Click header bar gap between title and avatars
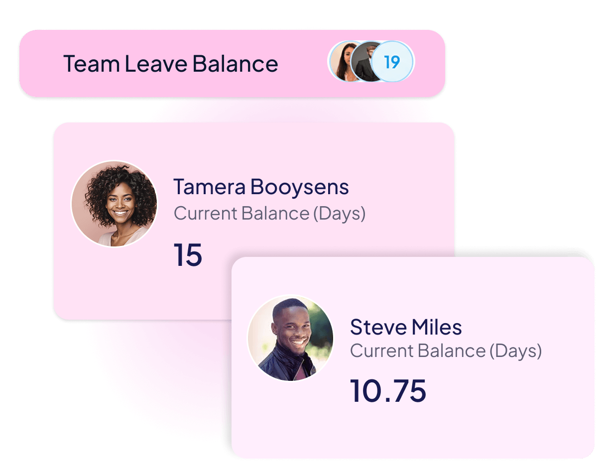This screenshot has height=469, width=599. coord(304,64)
